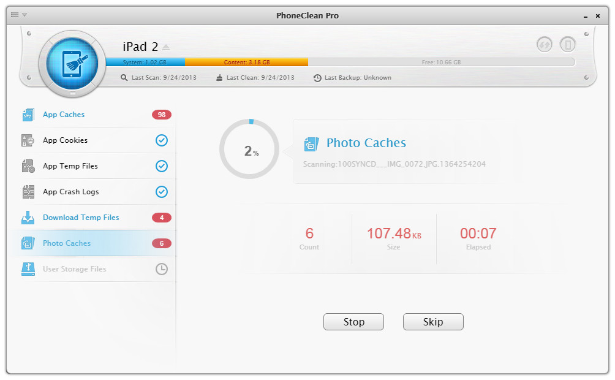Screen dimensions: 615x380
Task: Click the pending clock icon for User Storage Files
Action: [x=162, y=269]
